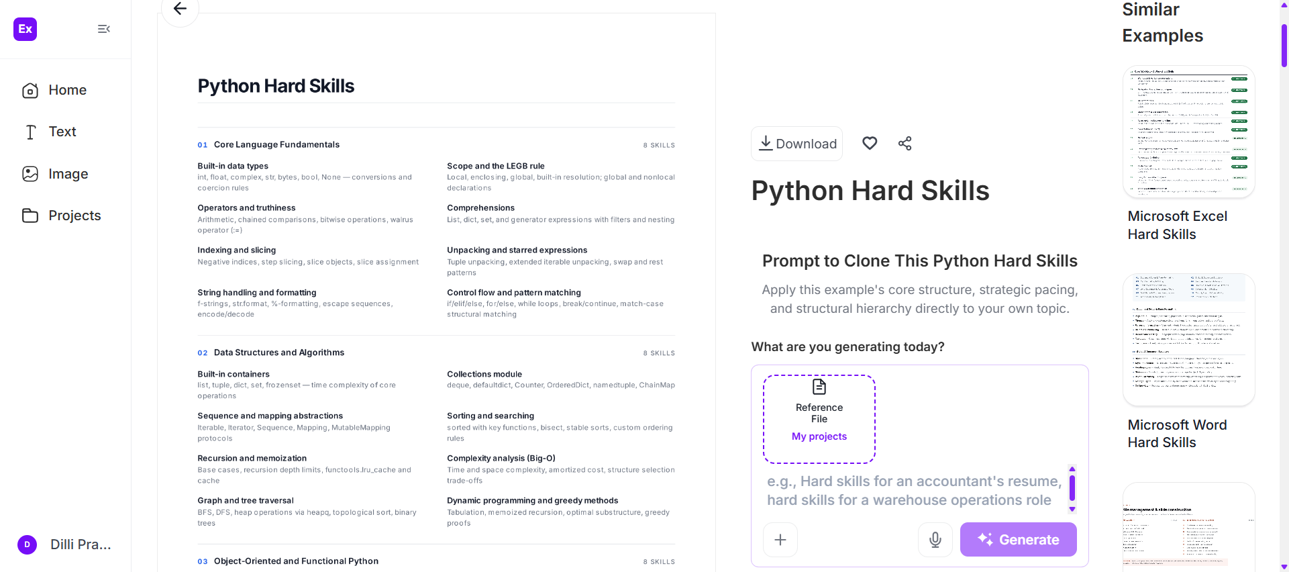Open the Dilli Pra... account name
Viewport: 1289px width, 572px height.
coord(81,544)
